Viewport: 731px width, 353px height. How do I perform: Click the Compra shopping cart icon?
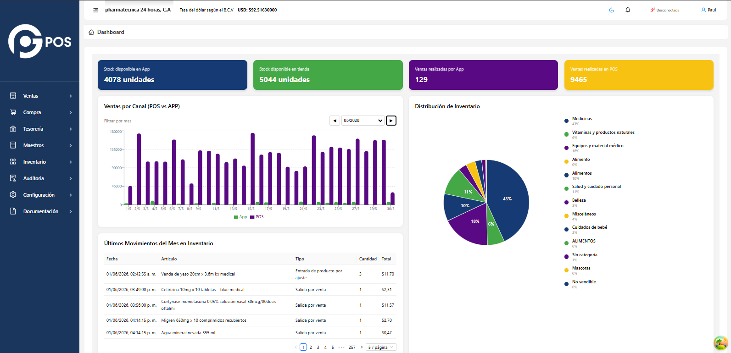tap(13, 112)
